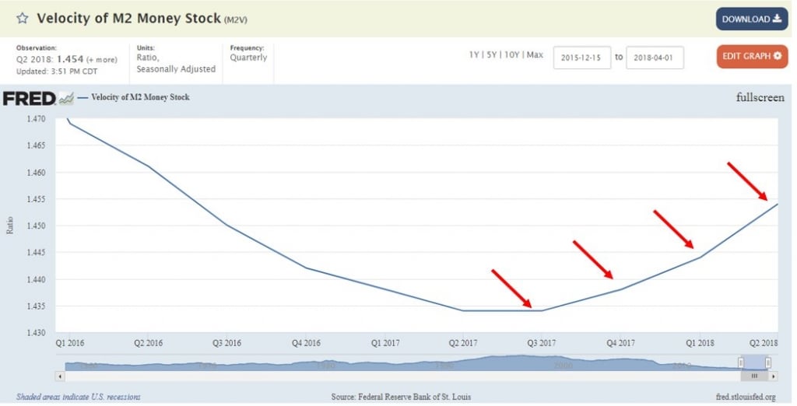Image resolution: width=797 pixels, height=406 pixels.
Task: Open the chart in fullscreen
Action: 760,98
